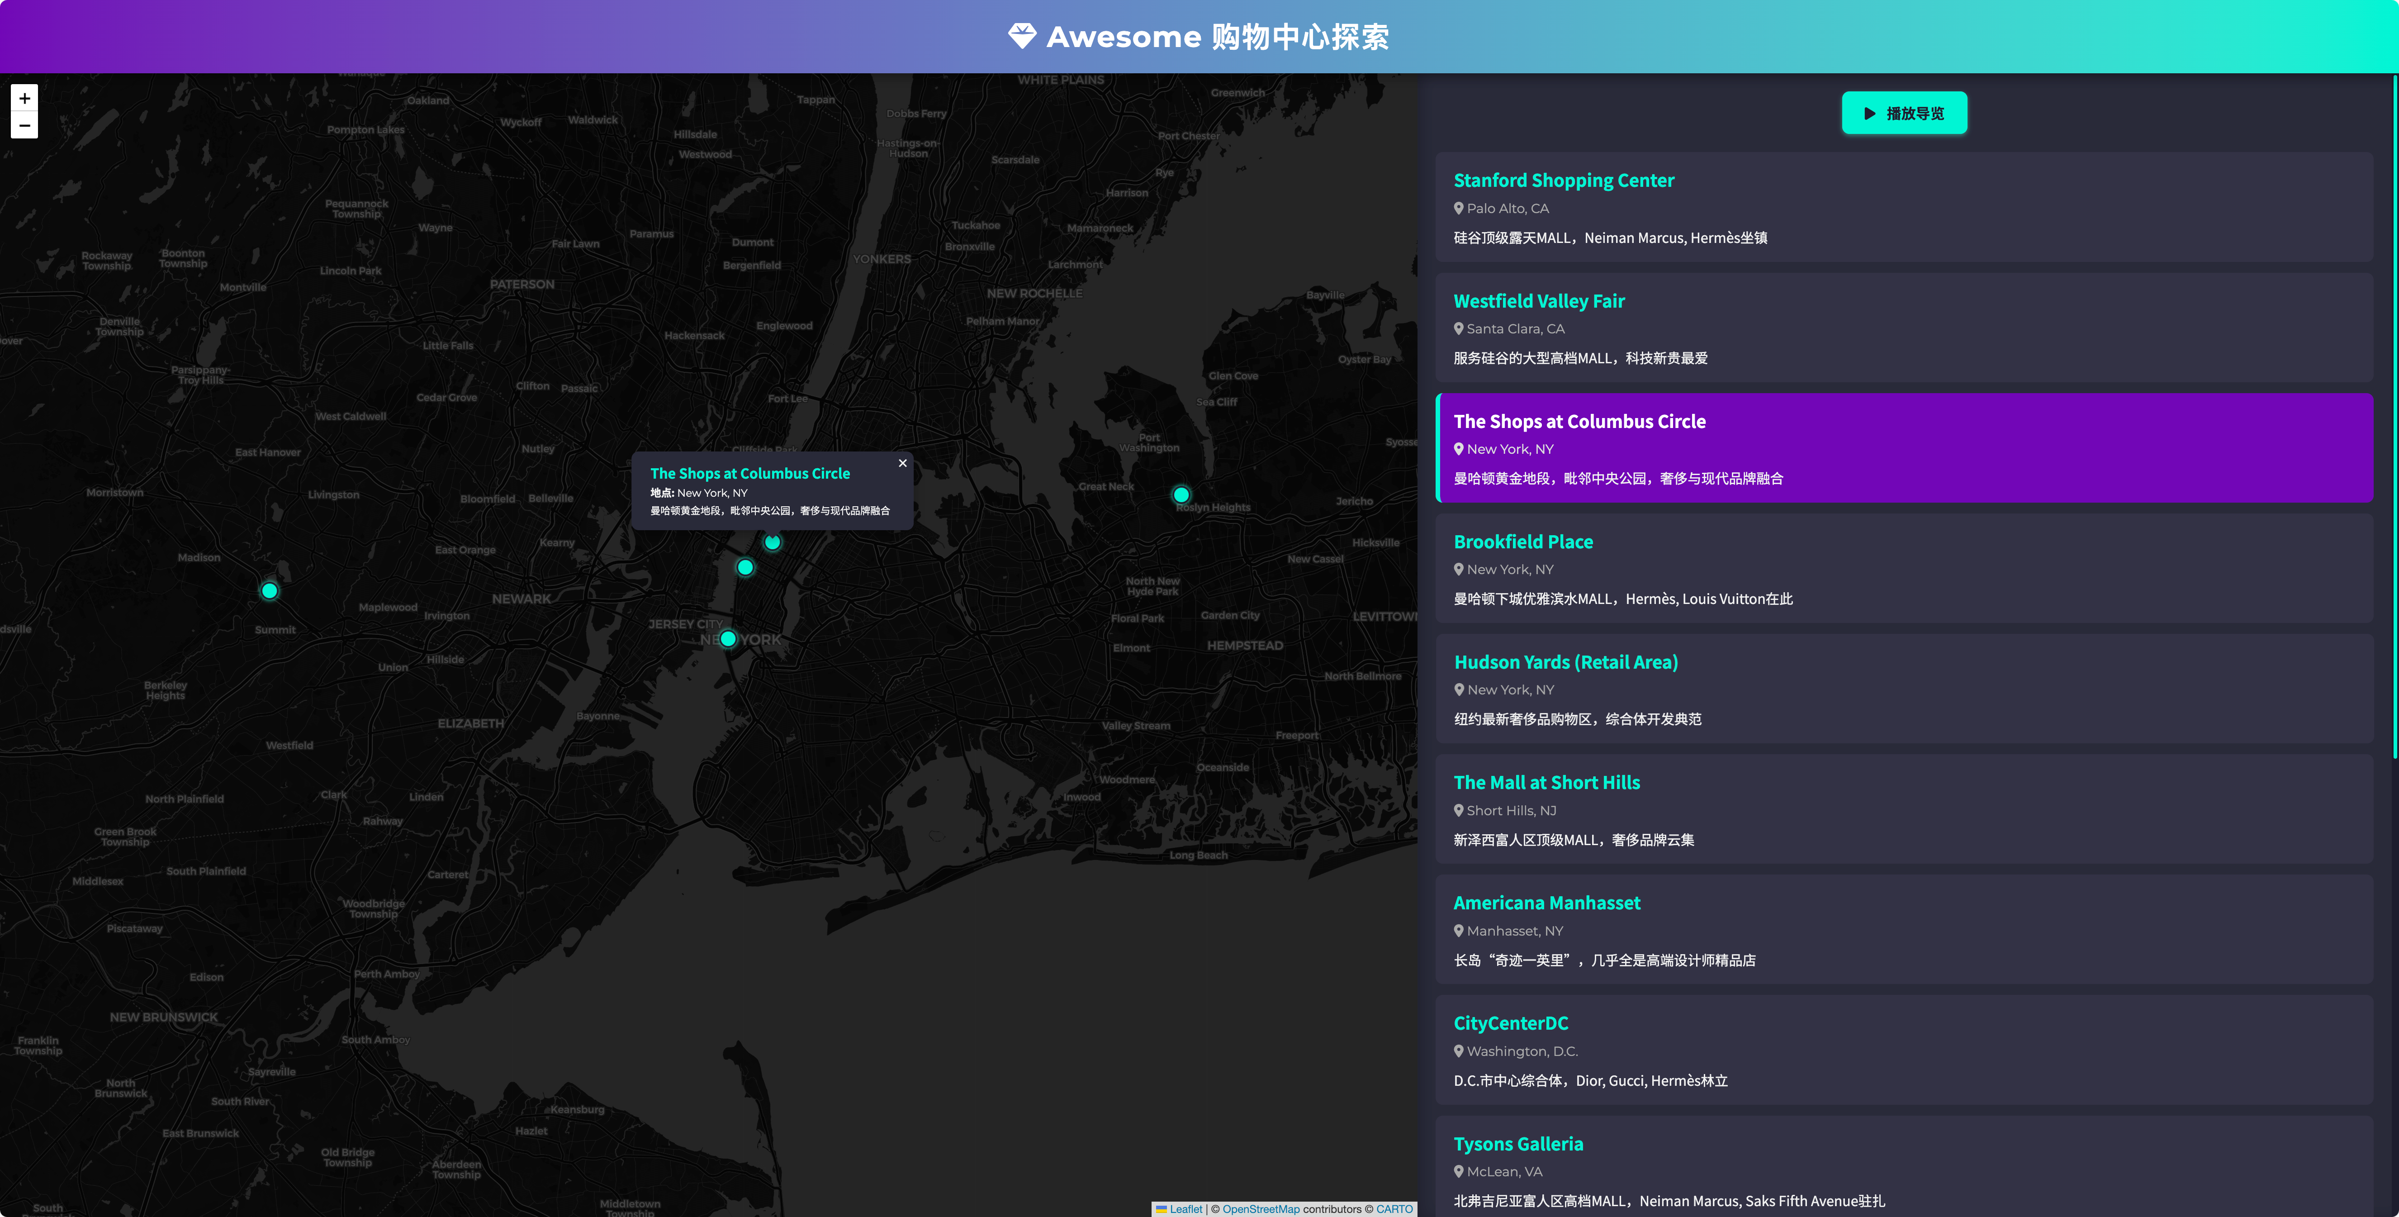Click the 曼哈顿下城优雅滨水MALL description
Viewport: 2399px width, 1217px height.
click(1622, 598)
